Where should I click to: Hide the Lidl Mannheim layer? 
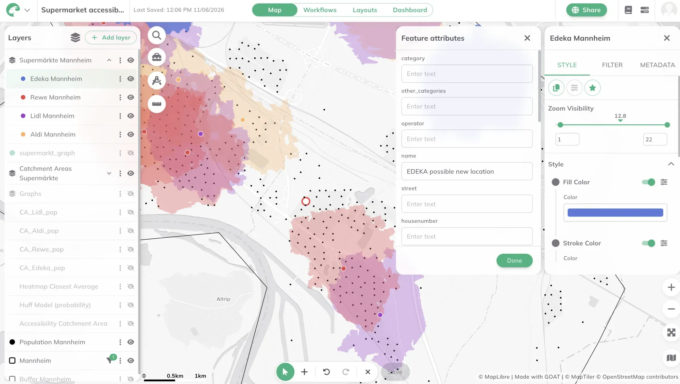(x=131, y=116)
